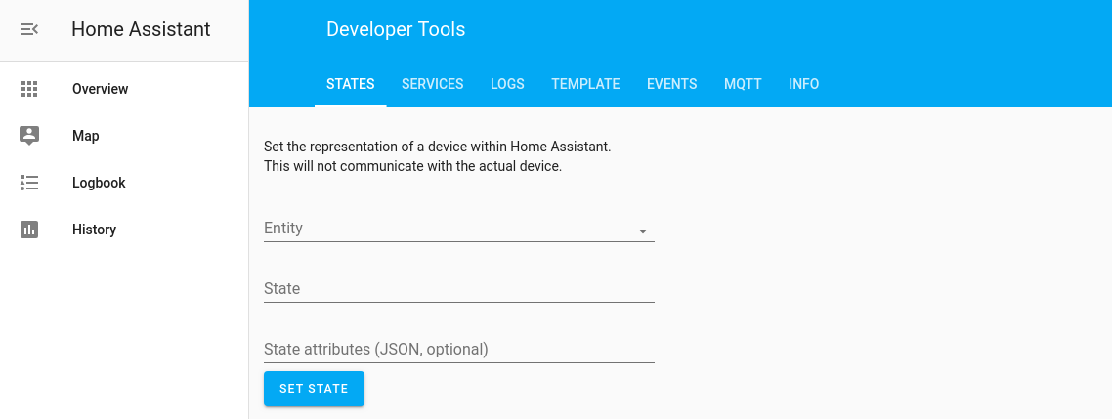The image size is (1112, 419).
Task: Switch to the MQTT tab
Action: (743, 84)
